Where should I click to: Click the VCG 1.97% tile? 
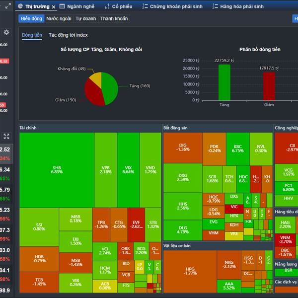coord(287,172)
